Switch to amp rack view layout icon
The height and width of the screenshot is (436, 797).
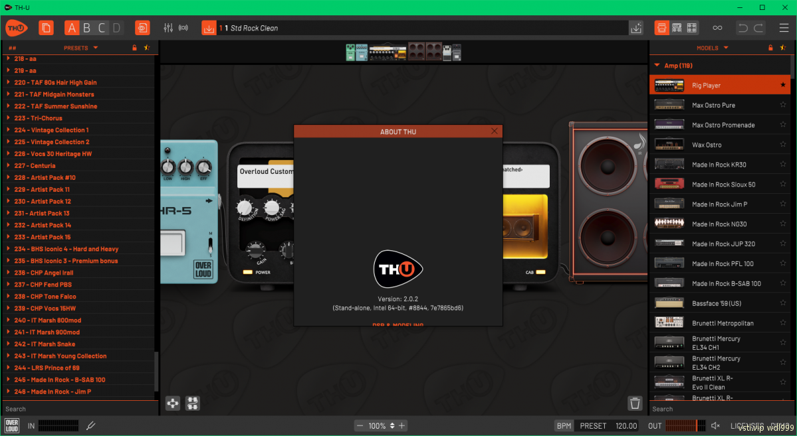coord(677,28)
